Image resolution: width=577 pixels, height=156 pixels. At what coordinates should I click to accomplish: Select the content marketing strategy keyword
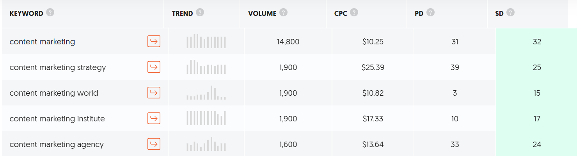tap(58, 67)
